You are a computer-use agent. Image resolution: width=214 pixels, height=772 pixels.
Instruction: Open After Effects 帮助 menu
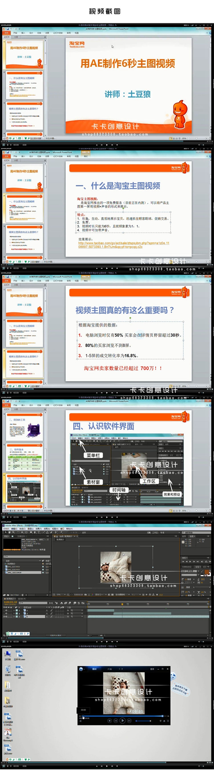[69, 529]
